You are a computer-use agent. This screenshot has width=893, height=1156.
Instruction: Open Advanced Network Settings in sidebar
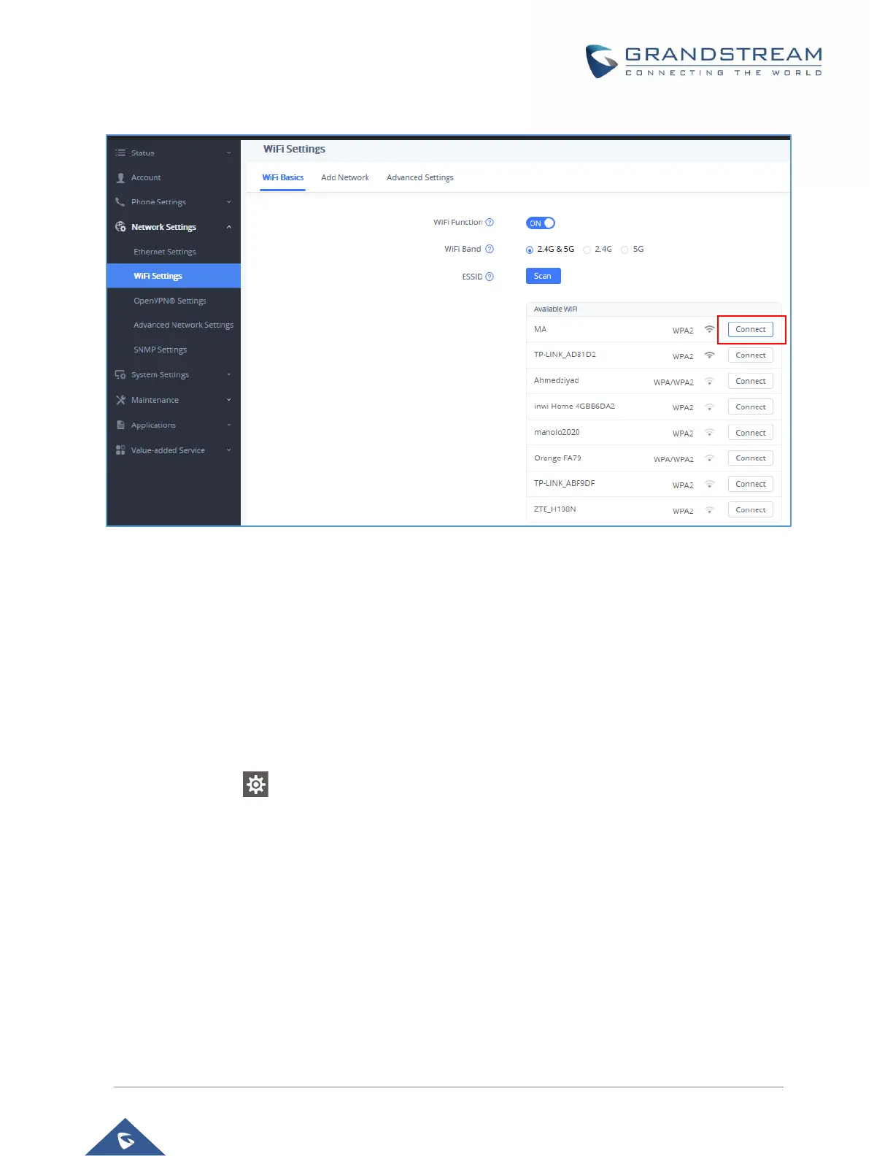174,325
